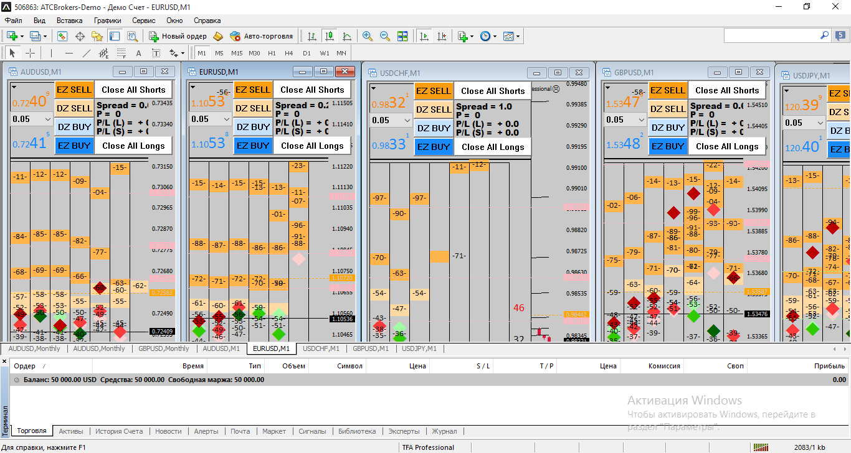The height and width of the screenshot is (453, 851).
Task: Switch chart to line chart icon
Action: (x=346, y=36)
